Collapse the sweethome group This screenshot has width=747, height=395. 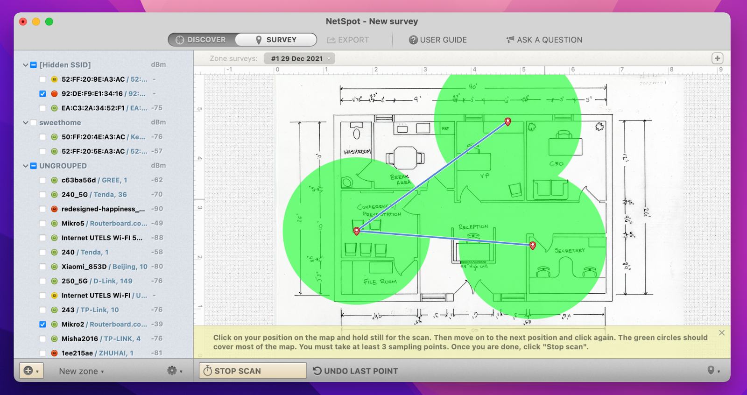pyautogui.click(x=26, y=123)
